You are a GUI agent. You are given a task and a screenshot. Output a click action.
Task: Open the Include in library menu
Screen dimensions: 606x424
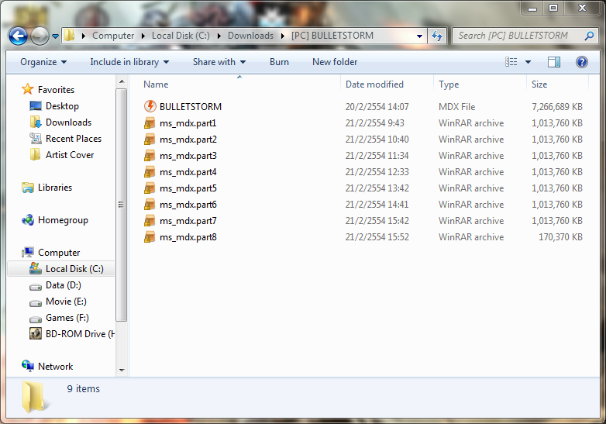tap(129, 62)
